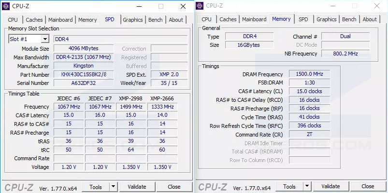Click the DRAM Frequency value 1500.0 MHz
The width and height of the screenshot is (388, 193).
point(309,74)
